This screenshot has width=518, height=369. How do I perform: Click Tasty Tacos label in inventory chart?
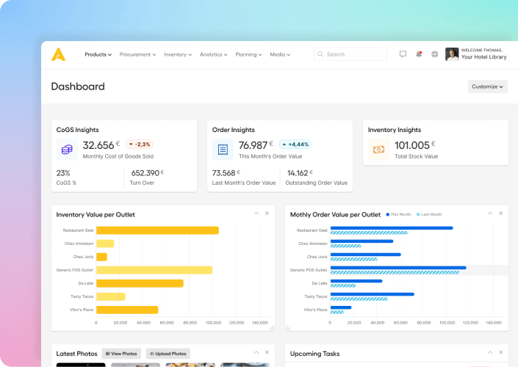click(x=82, y=296)
